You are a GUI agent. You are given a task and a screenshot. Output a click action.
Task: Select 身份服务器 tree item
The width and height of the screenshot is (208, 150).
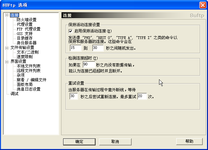26,43
